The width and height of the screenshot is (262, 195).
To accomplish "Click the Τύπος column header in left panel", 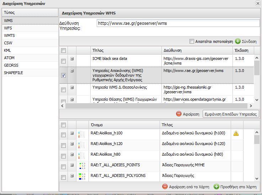I will tap(30, 12).
